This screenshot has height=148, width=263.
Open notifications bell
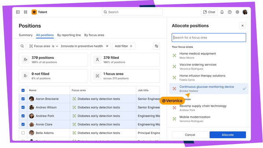(x=222, y=12)
